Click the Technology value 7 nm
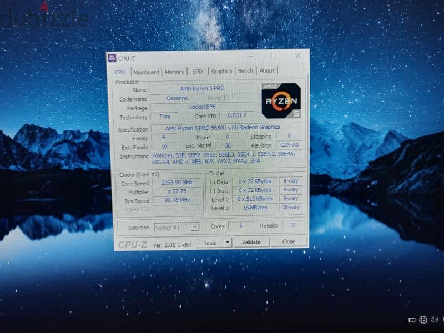Screen dimensions: 444x333 pos(164,117)
